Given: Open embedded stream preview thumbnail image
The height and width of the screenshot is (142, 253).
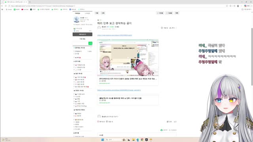Looking at the screenshot, I should [x=128, y=58].
